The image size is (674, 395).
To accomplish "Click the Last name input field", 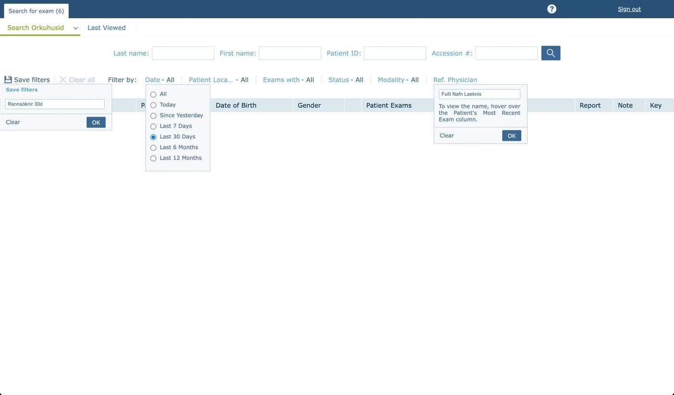I will tap(183, 53).
